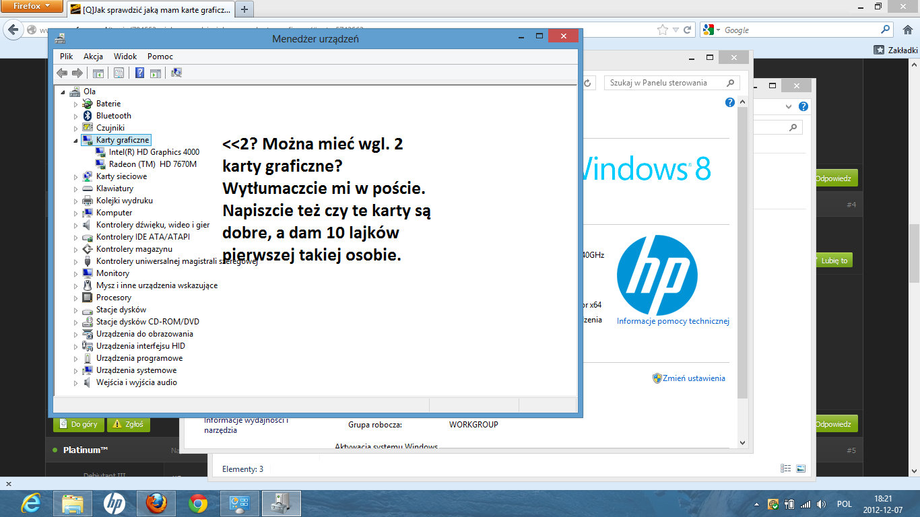Viewport: 920px width, 517px height.
Task: Open the Widok menu
Action: (x=125, y=57)
